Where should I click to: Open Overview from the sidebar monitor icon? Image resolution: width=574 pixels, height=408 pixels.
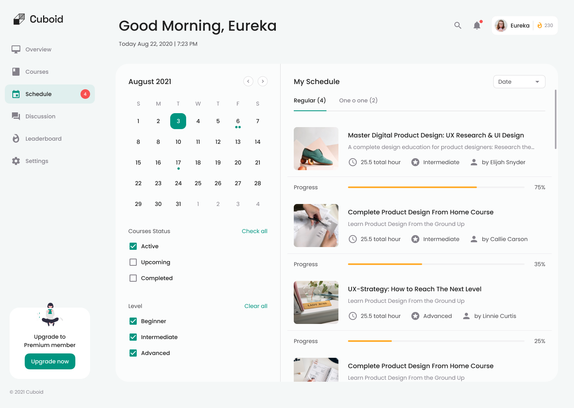click(x=16, y=49)
